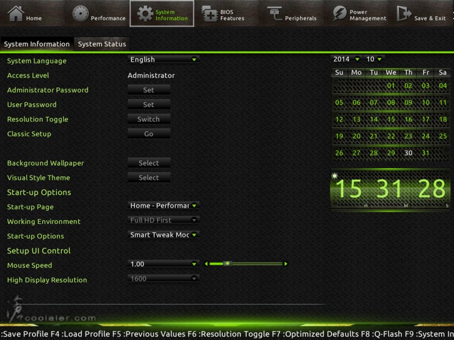Open the Performance gauge icon
The height and width of the screenshot is (340, 454).
[81, 13]
